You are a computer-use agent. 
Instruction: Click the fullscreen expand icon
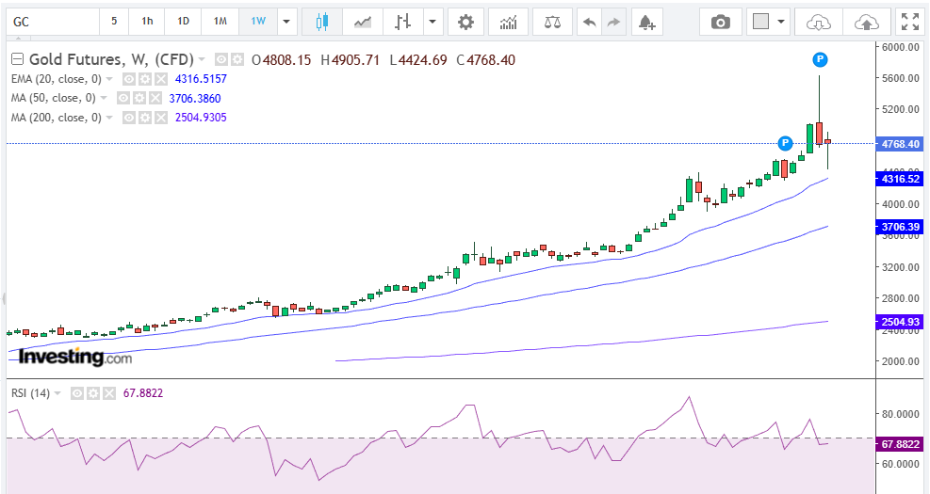point(908,22)
